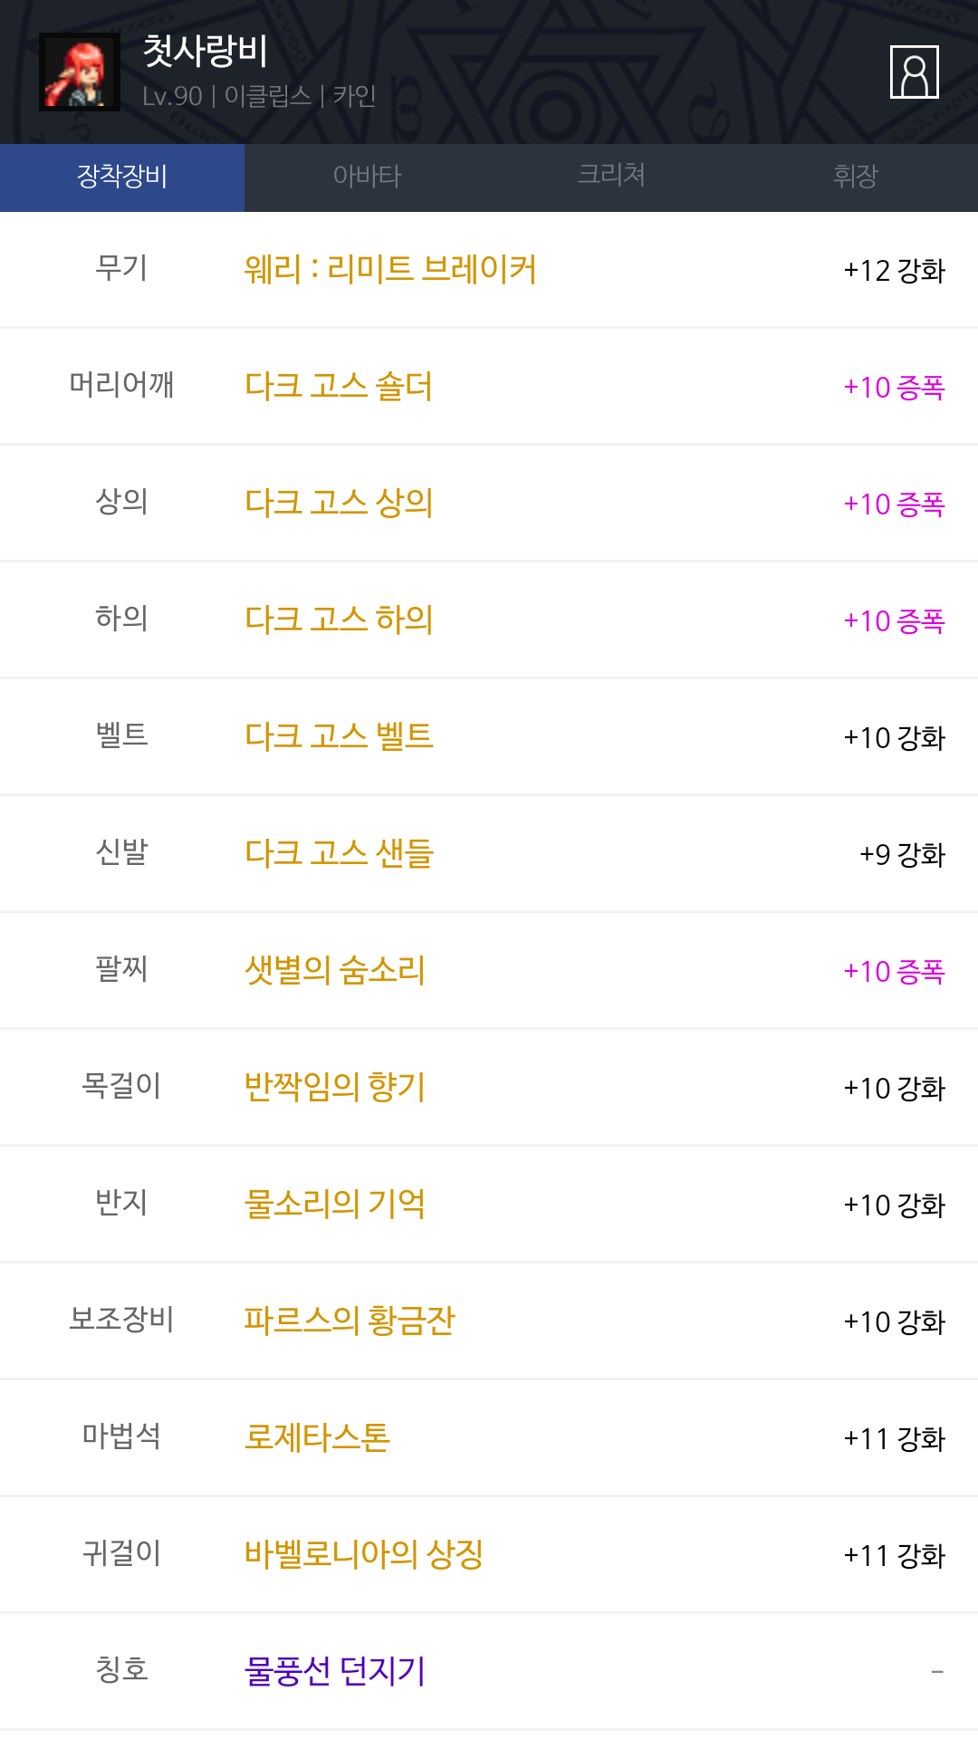Select the 휘장 tab
Screen dimensions: 978x1739
(855, 177)
